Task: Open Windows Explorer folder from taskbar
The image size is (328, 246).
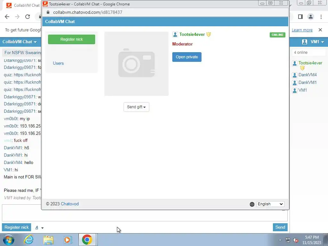Action: [x=48, y=240]
